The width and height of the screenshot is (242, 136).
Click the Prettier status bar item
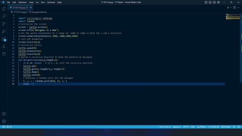(x=226, y=127)
